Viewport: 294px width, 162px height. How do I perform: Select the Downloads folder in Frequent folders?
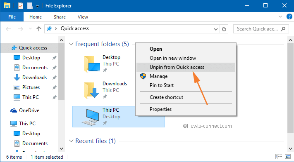coord(105,90)
